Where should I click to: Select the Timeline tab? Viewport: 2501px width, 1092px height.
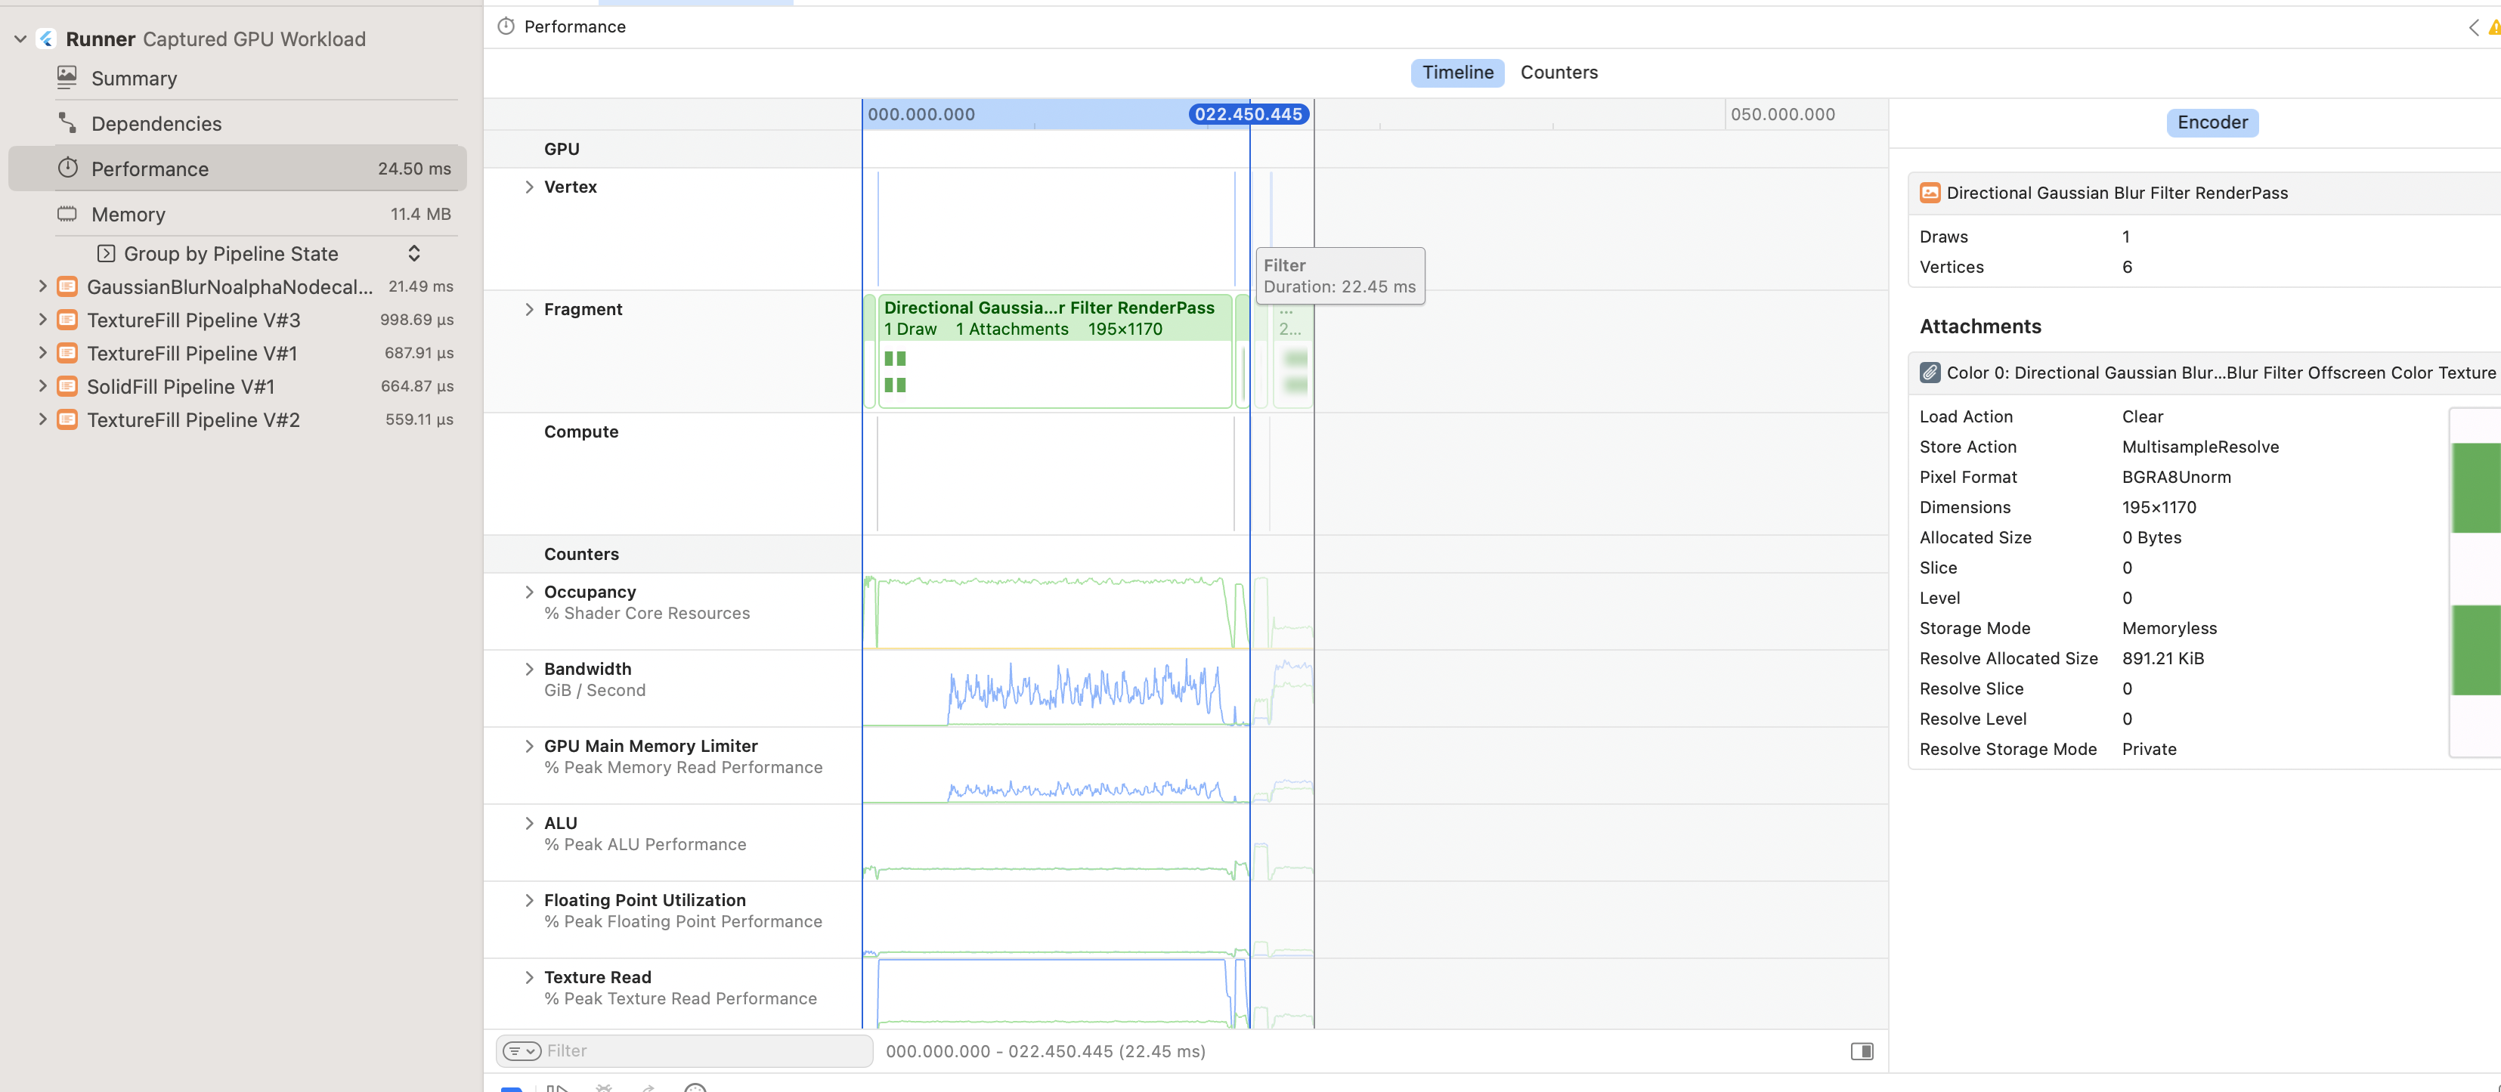pyautogui.click(x=1457, y=72)
